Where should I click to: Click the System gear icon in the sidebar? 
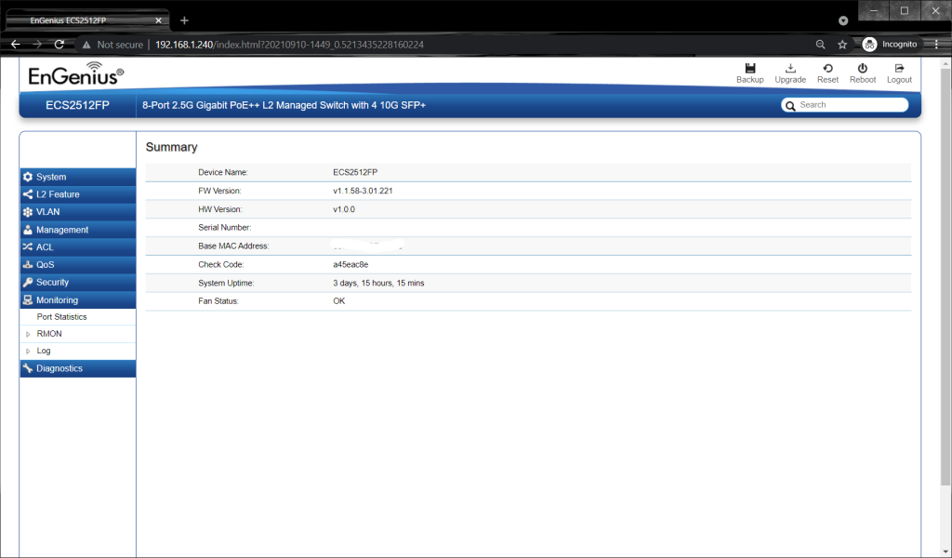[28, 177]
